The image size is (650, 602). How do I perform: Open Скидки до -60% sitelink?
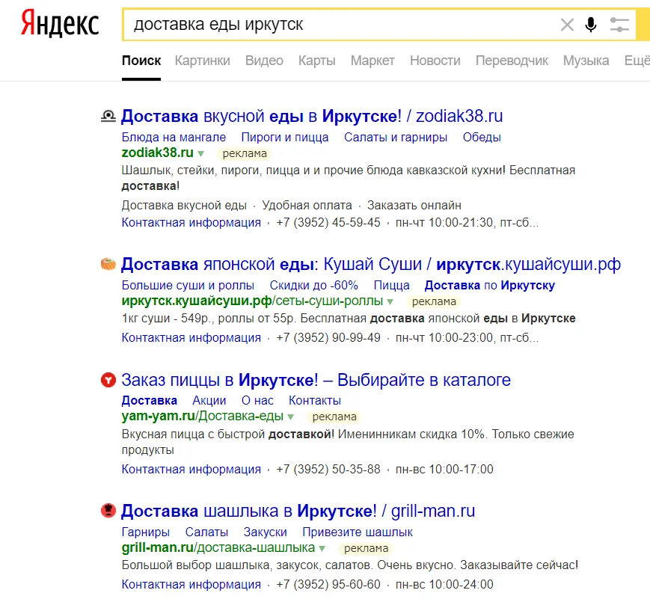[314, 285]
